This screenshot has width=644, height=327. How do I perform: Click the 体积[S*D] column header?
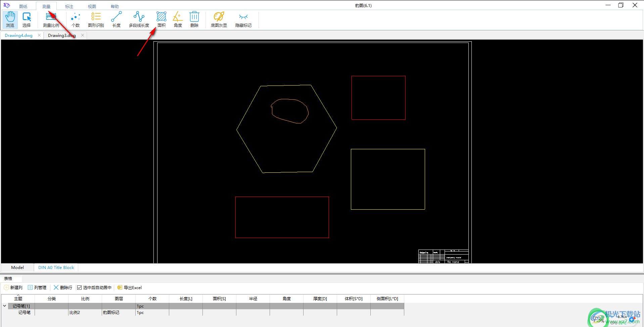pos(354,298)
